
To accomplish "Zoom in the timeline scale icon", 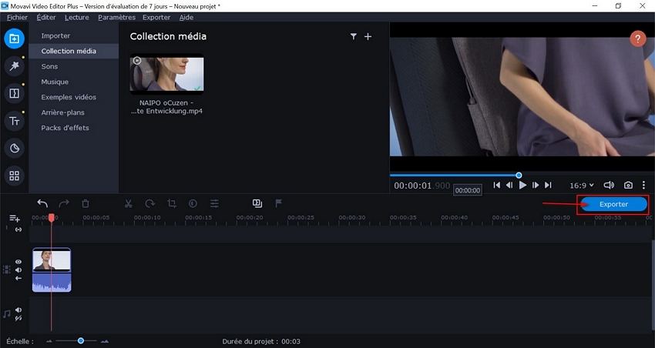I will coord(105,341).
